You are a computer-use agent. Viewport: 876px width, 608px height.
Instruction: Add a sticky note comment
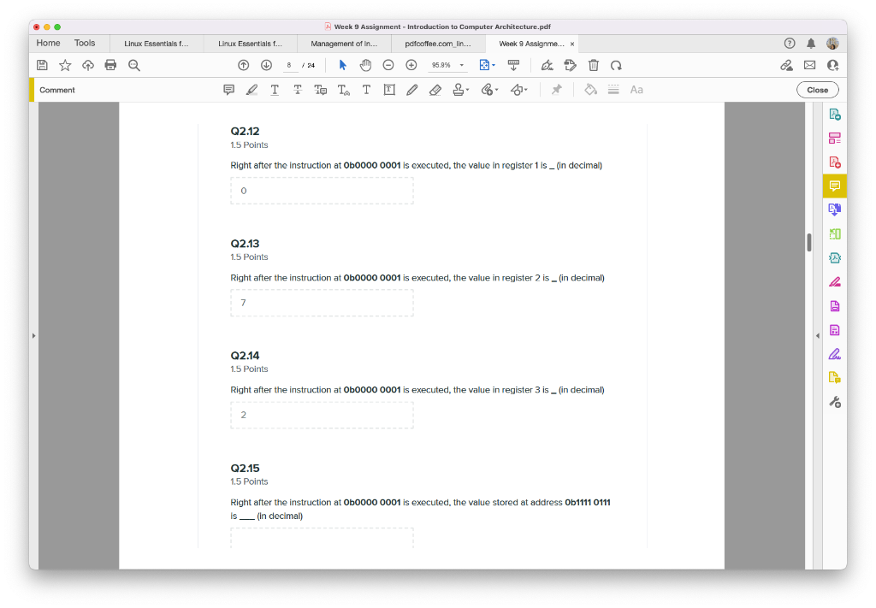[x=228, y=90]
